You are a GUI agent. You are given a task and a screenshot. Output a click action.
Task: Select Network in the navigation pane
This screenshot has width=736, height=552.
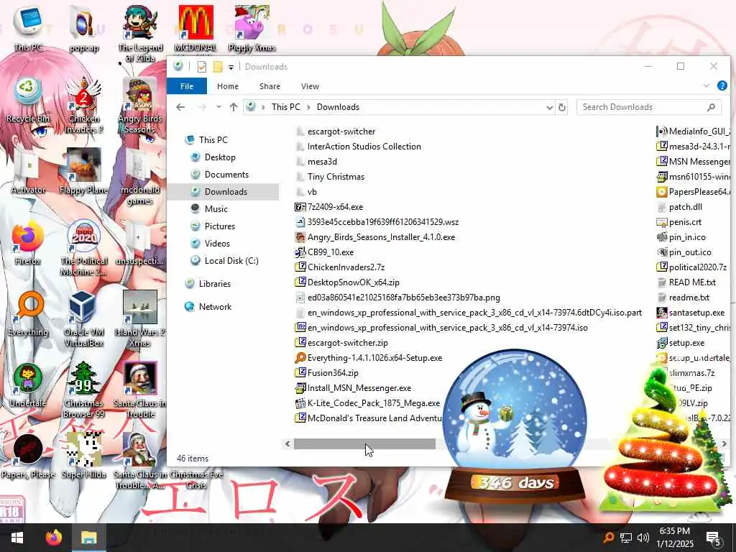click(x=215, y=306)
